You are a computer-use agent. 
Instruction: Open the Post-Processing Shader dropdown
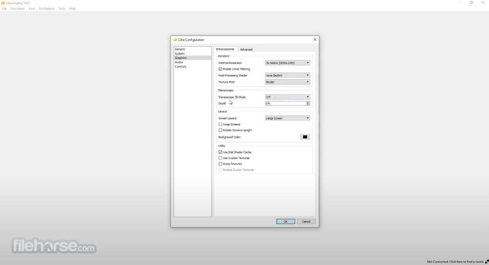[288, 75]
